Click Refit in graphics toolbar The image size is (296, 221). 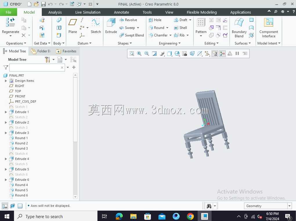click(x=132, y=54)
